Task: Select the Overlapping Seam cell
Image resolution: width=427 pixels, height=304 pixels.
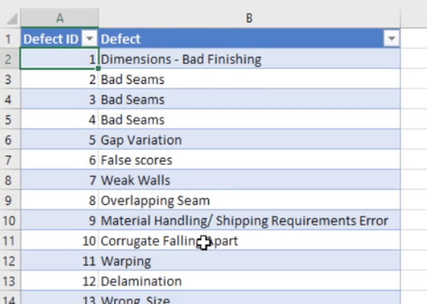Action: click(249, 200)
